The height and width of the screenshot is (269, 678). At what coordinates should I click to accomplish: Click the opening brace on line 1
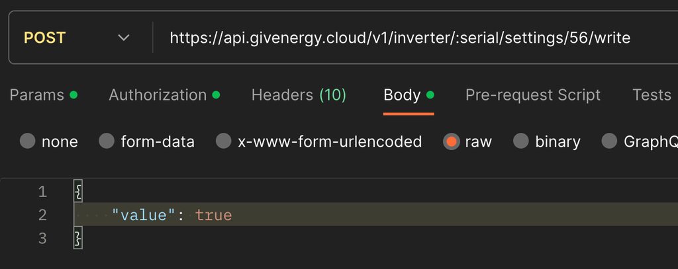[x=78, y=192]
